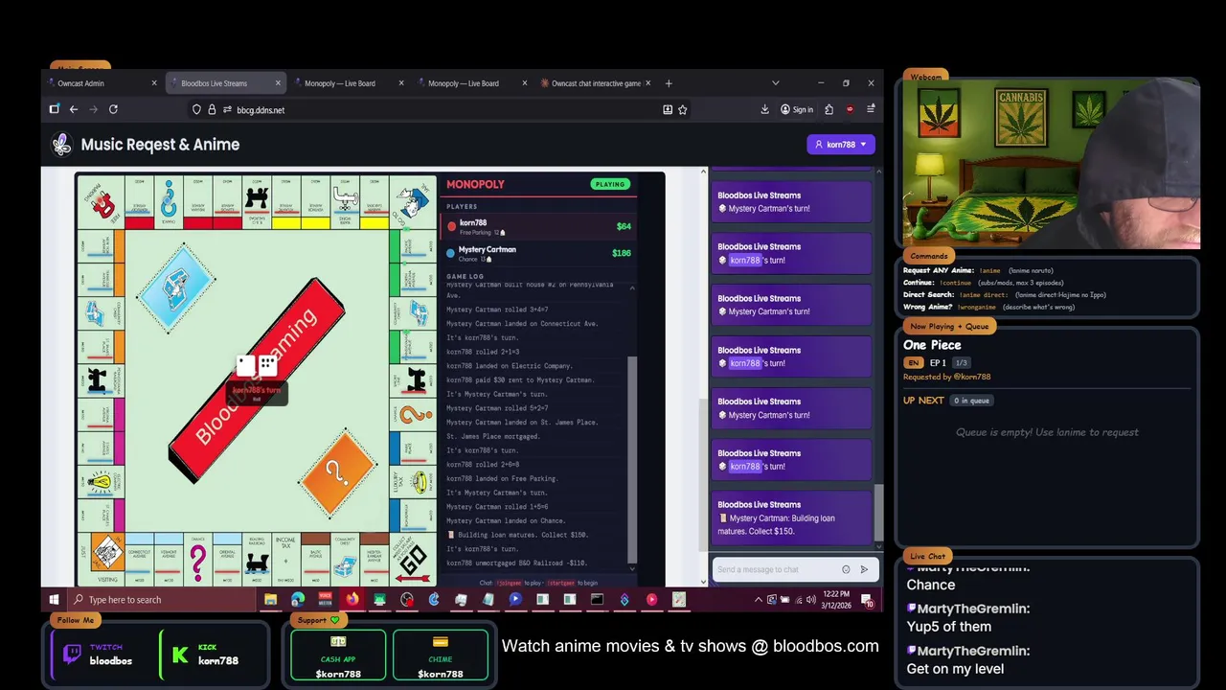Open the extensions puzzle icon
This screenshot has width=1226, height=690.
point(829,109)
